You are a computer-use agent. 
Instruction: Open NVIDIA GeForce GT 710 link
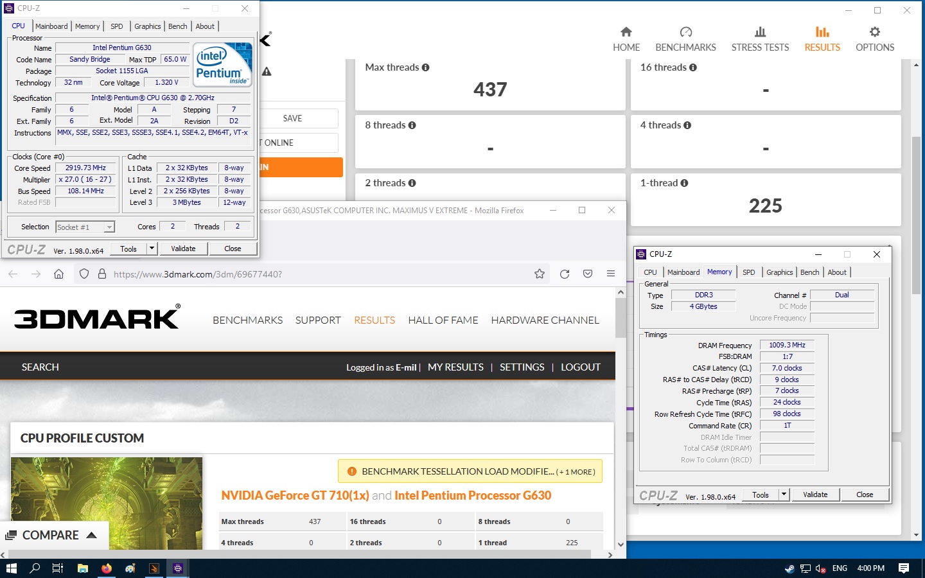coord(295,495)
